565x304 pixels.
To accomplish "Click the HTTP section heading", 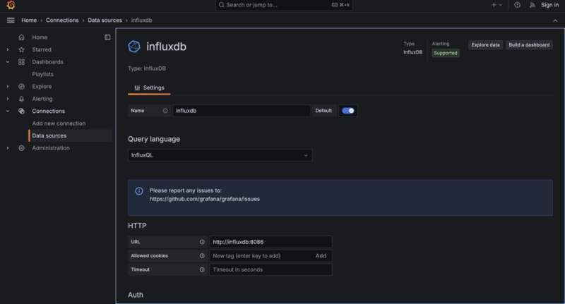I will point(137,226).
